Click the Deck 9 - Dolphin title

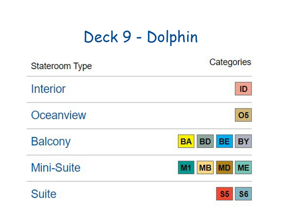click(x=141, y=37)
